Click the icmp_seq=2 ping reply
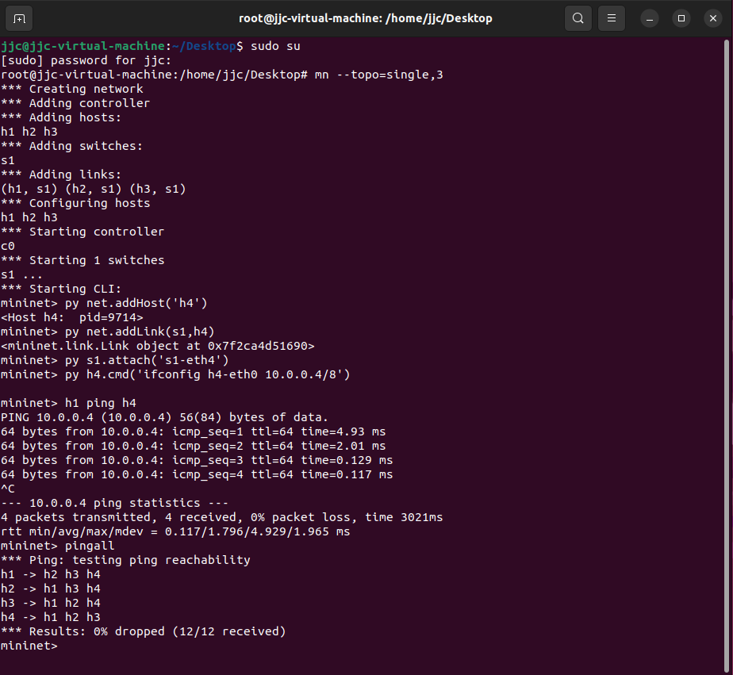 coord(193,446)
